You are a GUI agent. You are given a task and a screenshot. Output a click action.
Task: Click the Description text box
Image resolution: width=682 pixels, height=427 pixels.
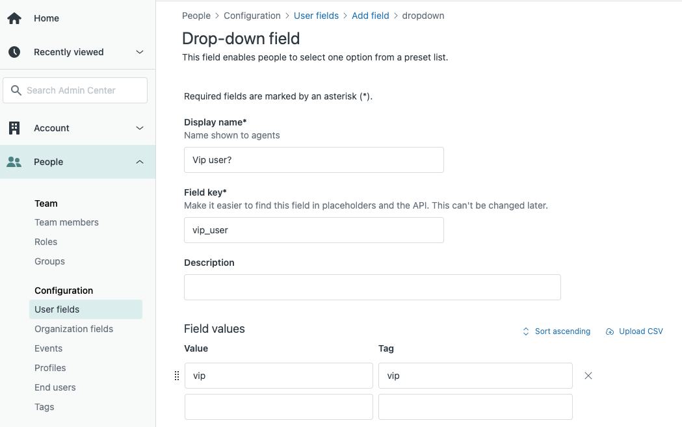372,287
